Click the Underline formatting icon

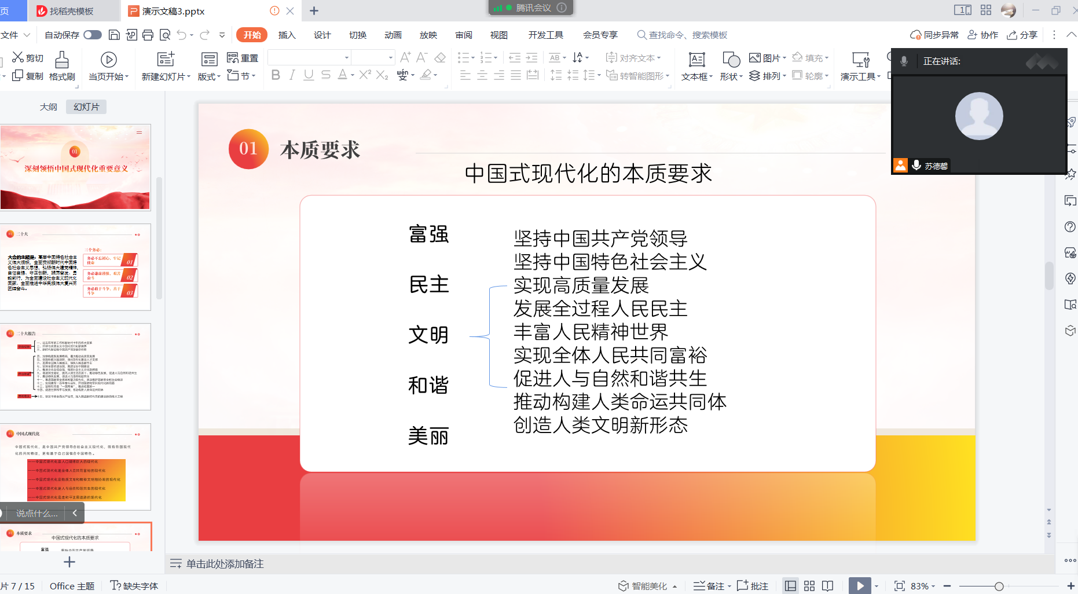[x=309, y=75]
